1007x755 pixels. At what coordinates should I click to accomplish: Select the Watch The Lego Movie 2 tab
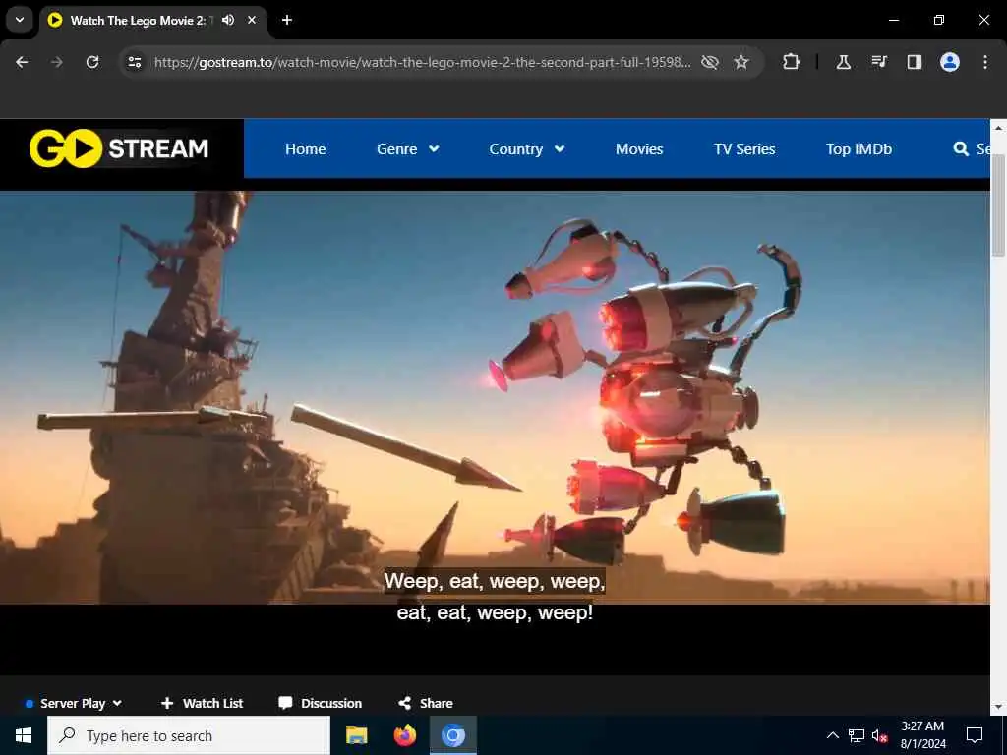pyautogui.click(x=153, y=20)
